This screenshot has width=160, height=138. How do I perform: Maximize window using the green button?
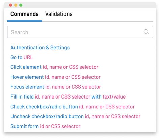[21, 5]
